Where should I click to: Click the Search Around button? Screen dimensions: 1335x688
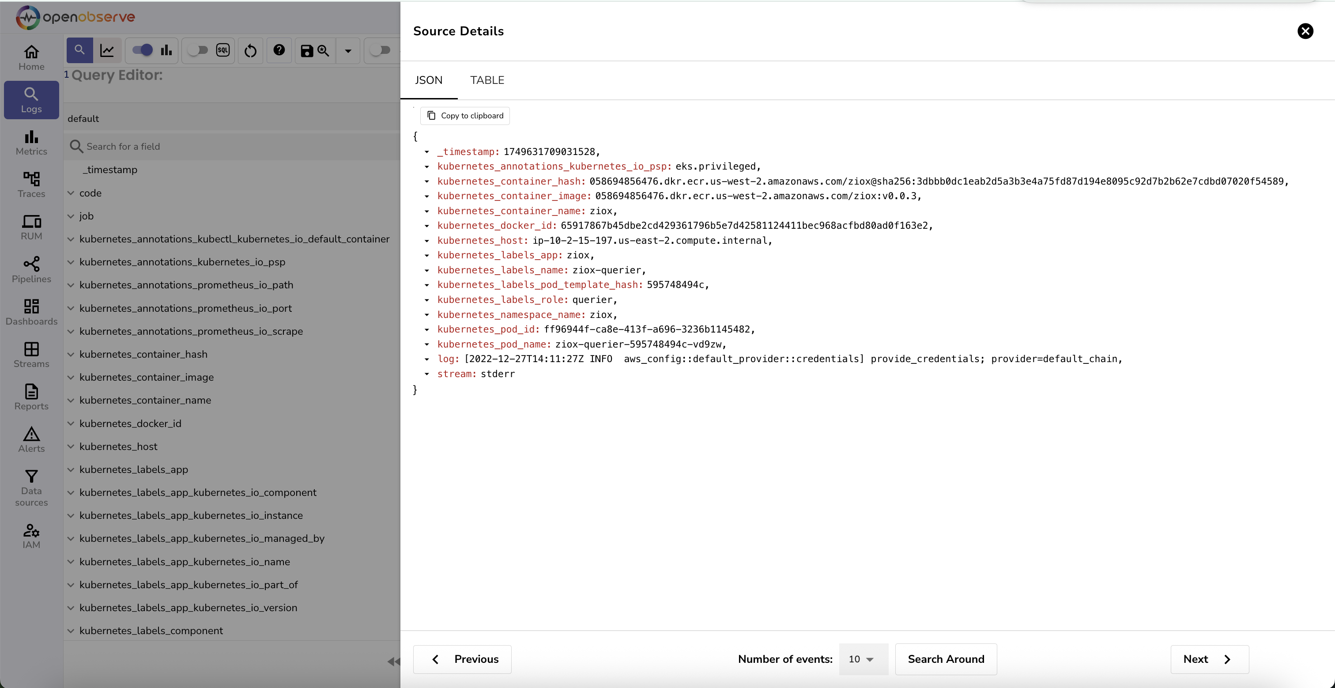pyautogui.click(x=945, y=659)
